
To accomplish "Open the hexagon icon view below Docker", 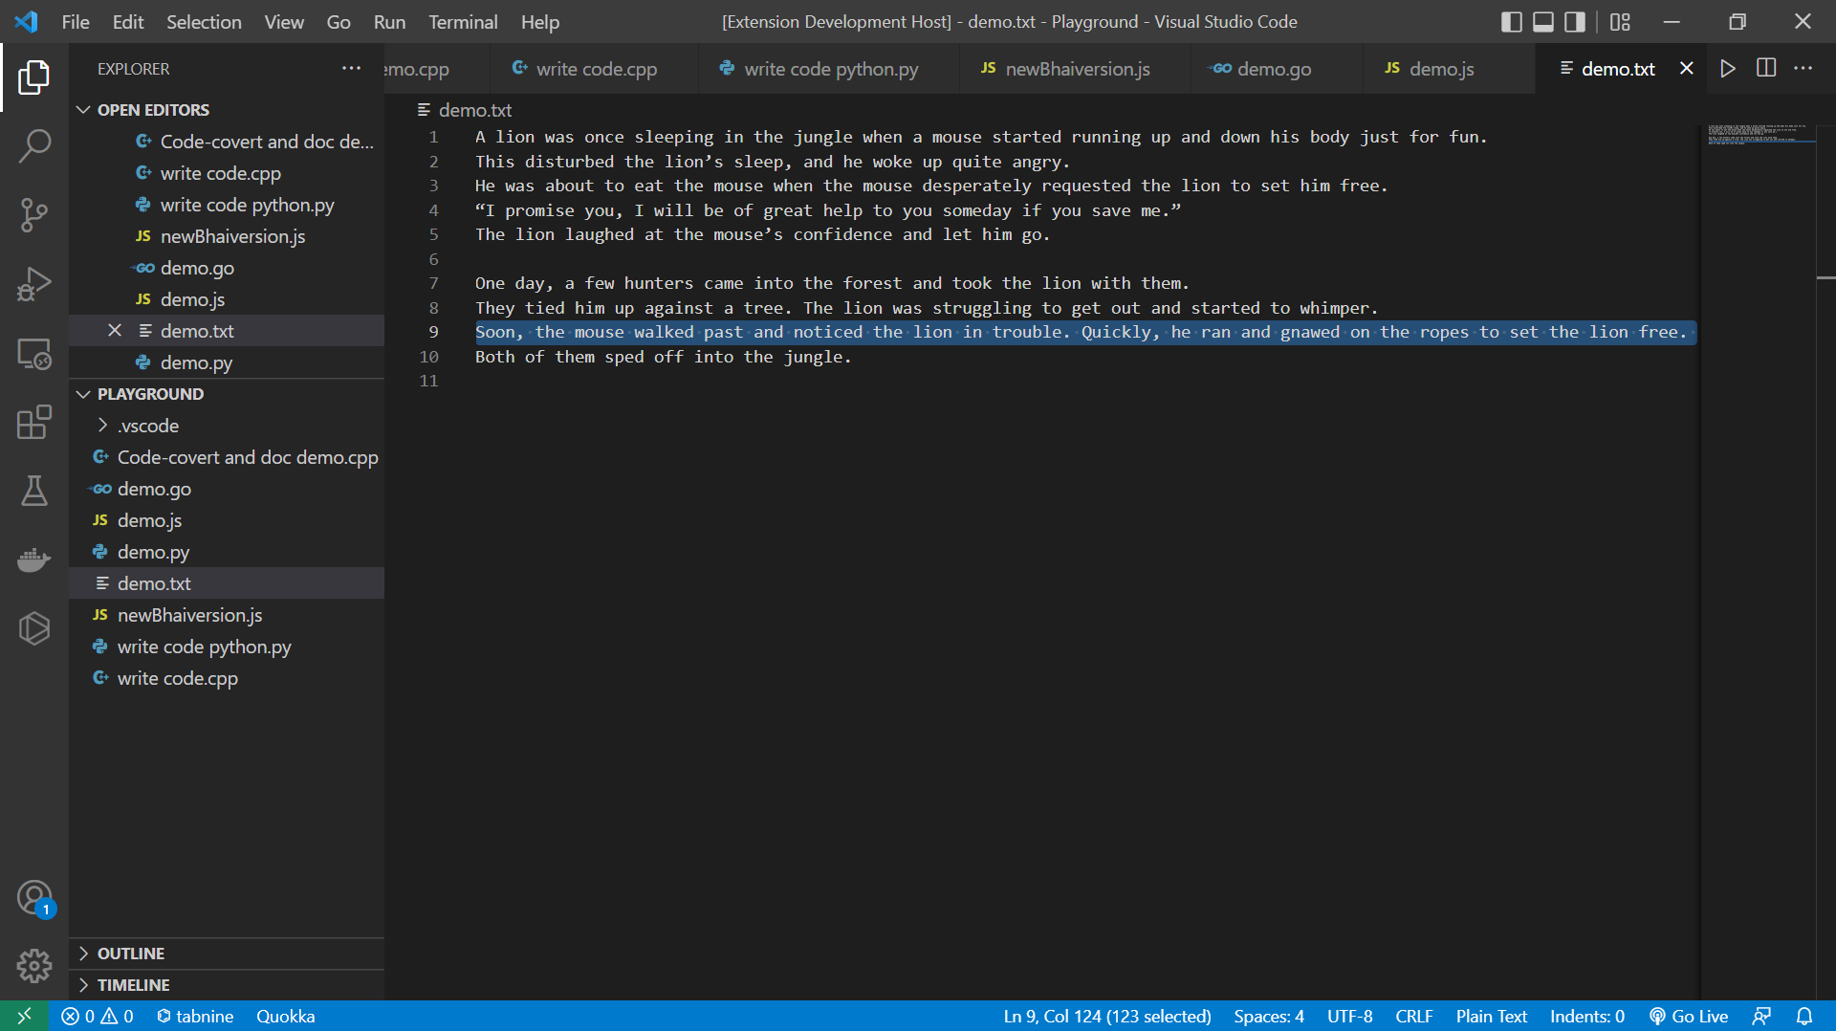I will point(34,628).
